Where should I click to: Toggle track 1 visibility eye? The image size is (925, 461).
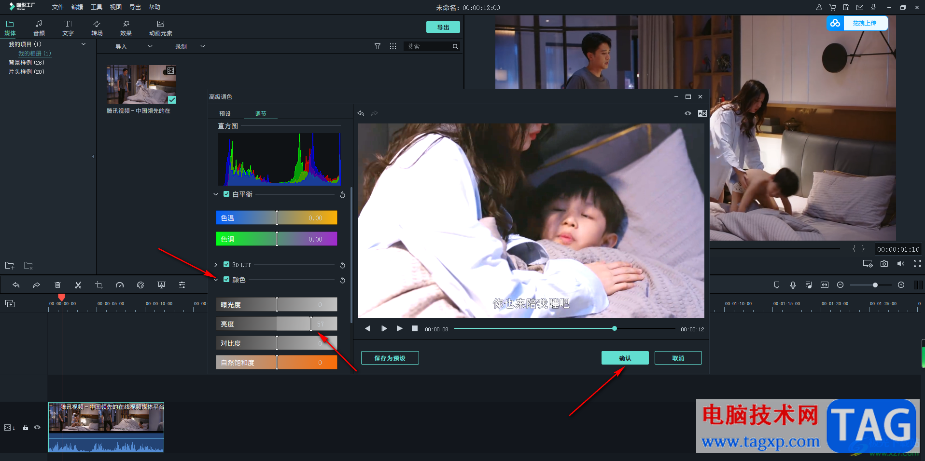(37, 428)
